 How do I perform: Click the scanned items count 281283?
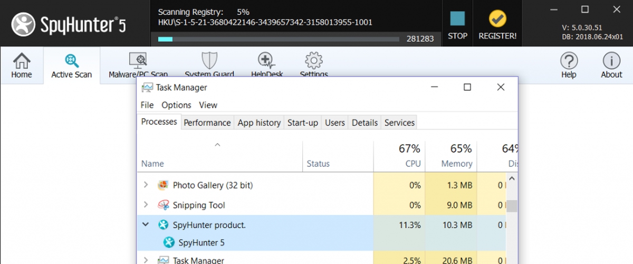pyautogui.click(x=420, y=39)
